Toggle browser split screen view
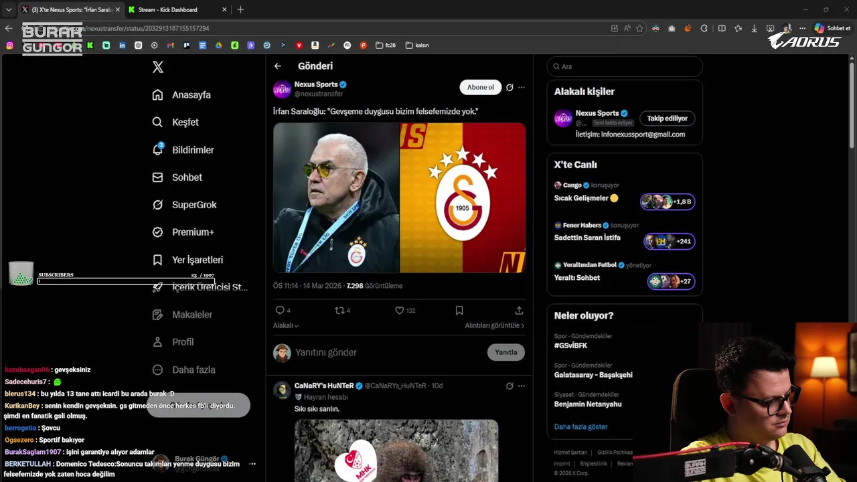Viewport: 857px width, 482px height. (722, 28)
